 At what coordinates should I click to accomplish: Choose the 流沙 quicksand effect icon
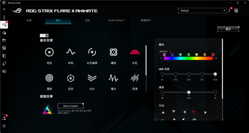coord(92,78)
